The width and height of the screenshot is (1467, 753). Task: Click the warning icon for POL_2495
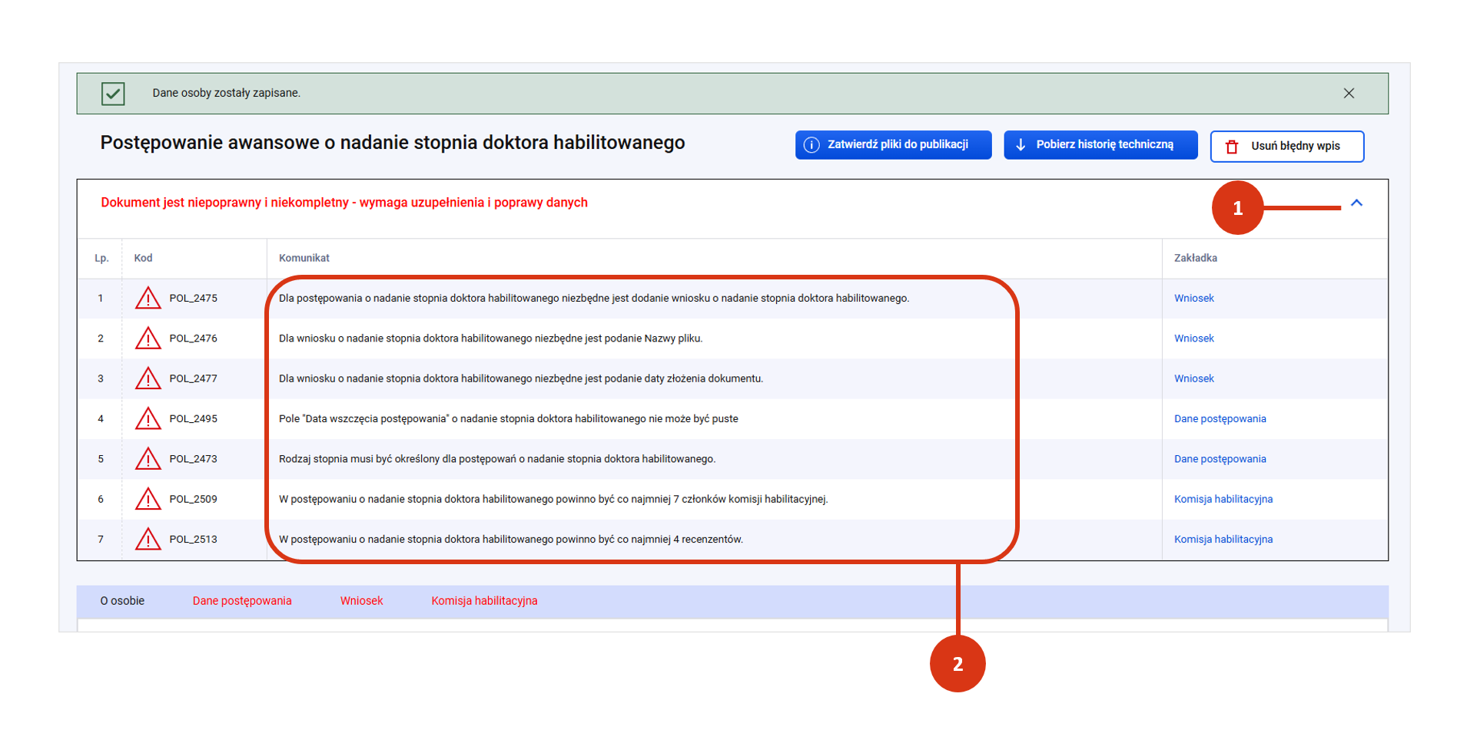coord(148,419)
